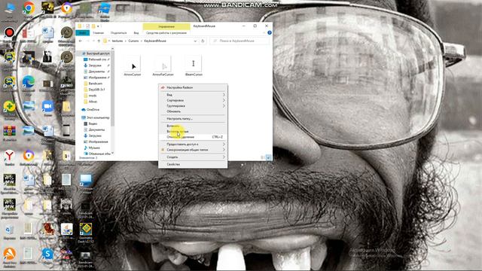Open Google Chrome desktop icon
482x271 pixels.
(29, 8)
